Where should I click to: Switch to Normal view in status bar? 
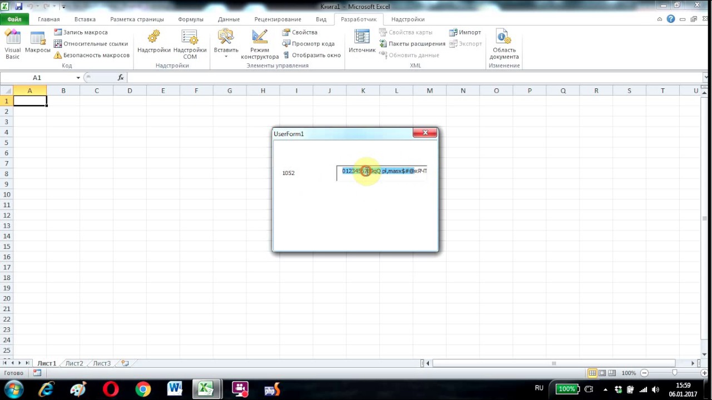pyautogui.click(x=592, y=373)
